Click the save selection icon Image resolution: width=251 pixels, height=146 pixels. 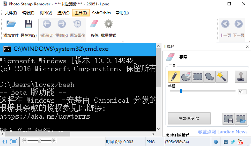pos(229,119)
